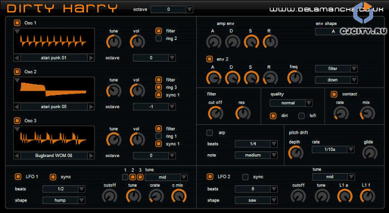Screen dimensions: 389x213
Task: Enable ring 2 for Osc 1
Action: tap(158, 38)
